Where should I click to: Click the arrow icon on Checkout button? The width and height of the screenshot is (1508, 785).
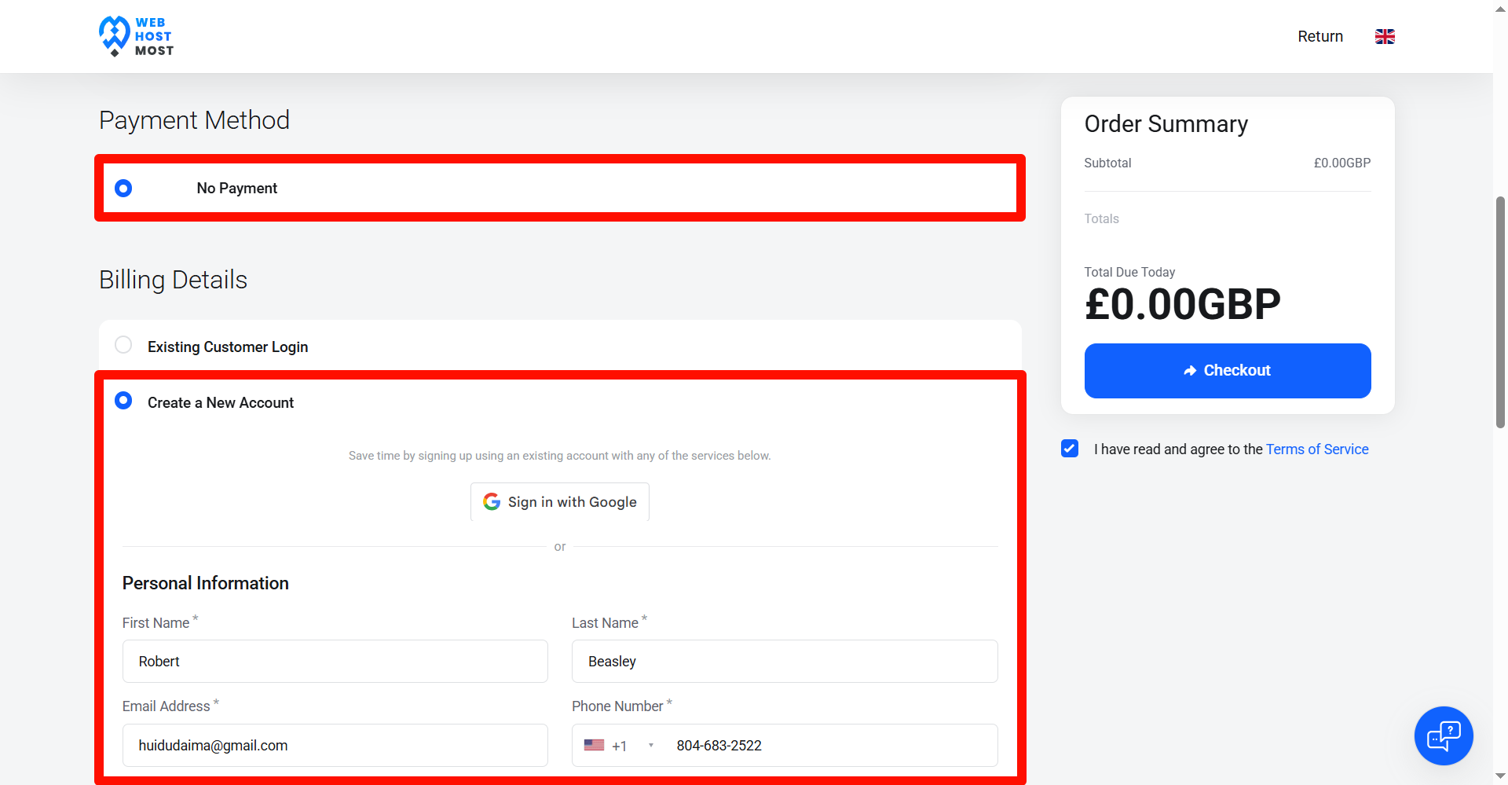pyautogui.click(x=1190, y=371)
